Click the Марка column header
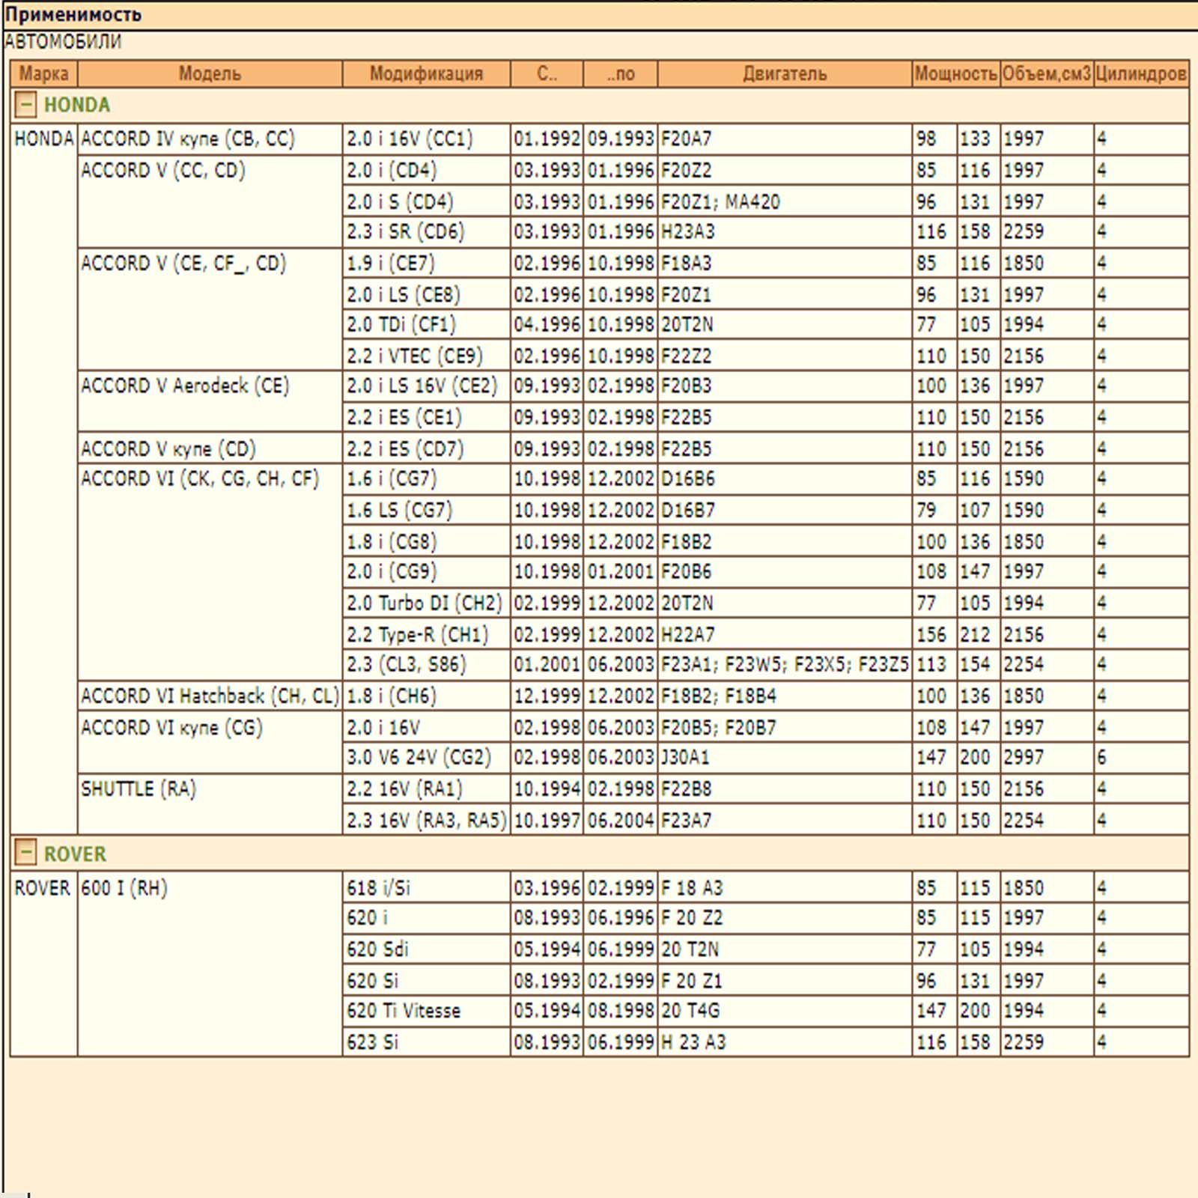This screenshot has width=1198, height=1198. (43, 73)
